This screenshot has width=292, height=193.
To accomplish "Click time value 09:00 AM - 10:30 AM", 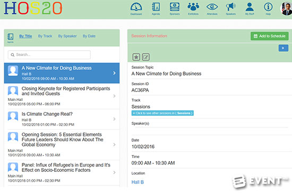I will click(153, 163).
